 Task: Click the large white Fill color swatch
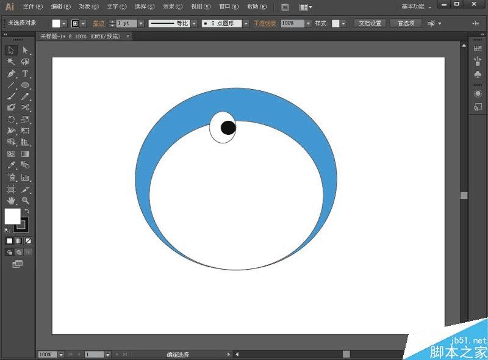click(x=12, y=216)
